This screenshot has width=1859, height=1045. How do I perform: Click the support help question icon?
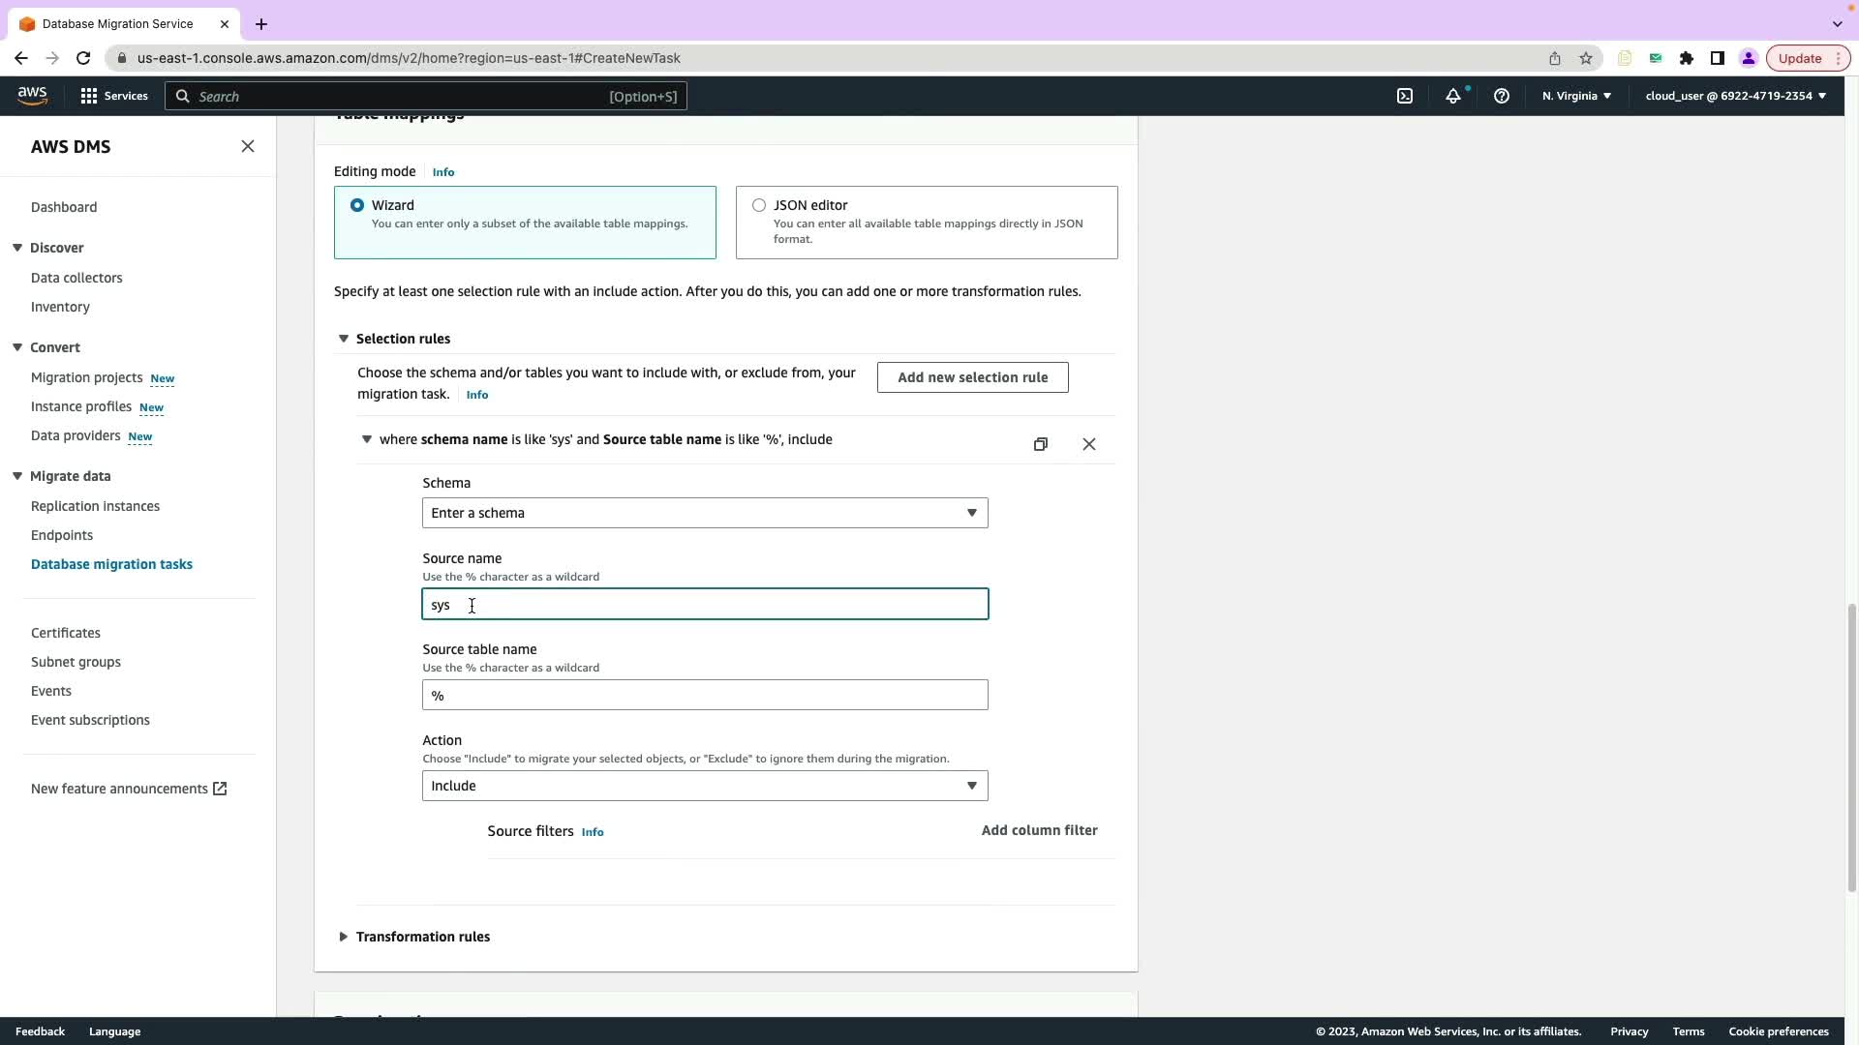[1501, 96]
